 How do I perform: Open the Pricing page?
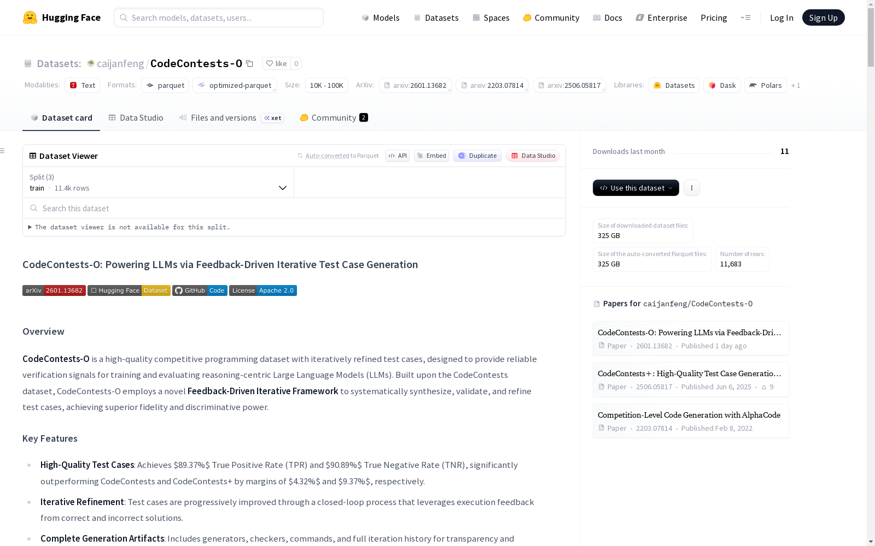(714, 17)
